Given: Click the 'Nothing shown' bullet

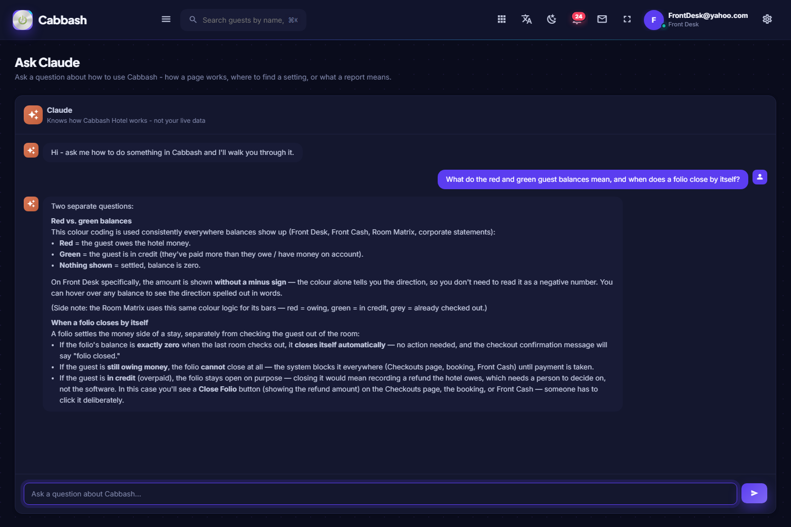Looking at the screenshot, I should tap(130, 265).
